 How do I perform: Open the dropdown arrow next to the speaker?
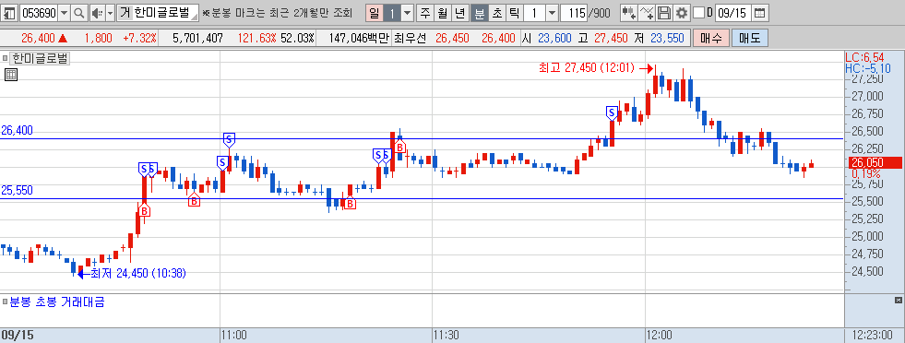(110, 13)
